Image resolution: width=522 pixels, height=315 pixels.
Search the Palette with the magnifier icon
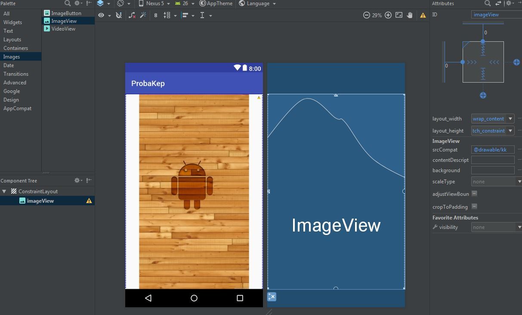[x=68, y=3]
